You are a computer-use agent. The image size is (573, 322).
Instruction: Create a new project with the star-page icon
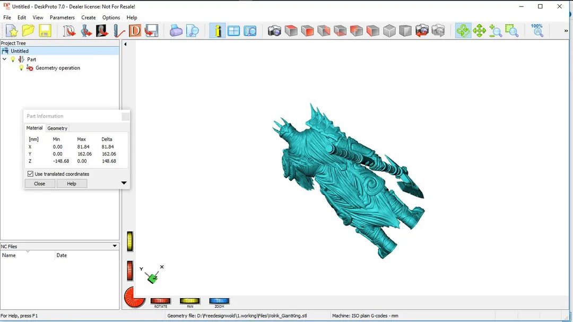[x=12, y=31]
